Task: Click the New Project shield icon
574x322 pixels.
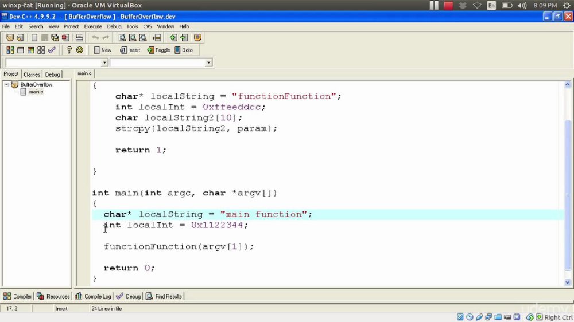Action: pyautogui.click(x=10, y=37)
